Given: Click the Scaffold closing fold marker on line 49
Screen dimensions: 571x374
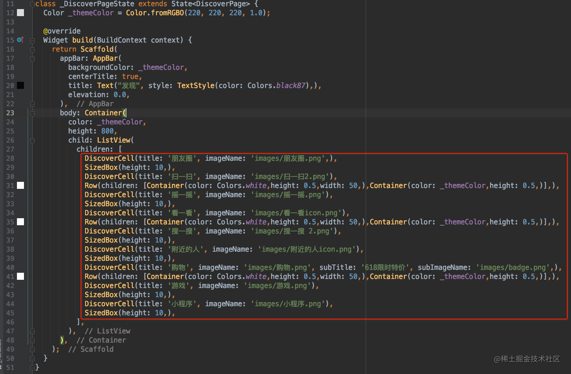Looking at the screenshot, I should (x=32, y=350).
